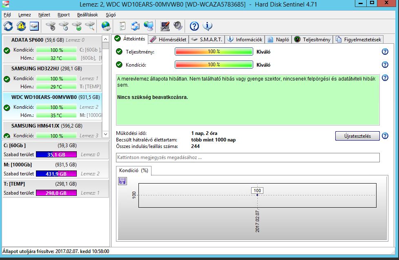
Task: Select the C: [60Gb] partition
Action: 56,150
